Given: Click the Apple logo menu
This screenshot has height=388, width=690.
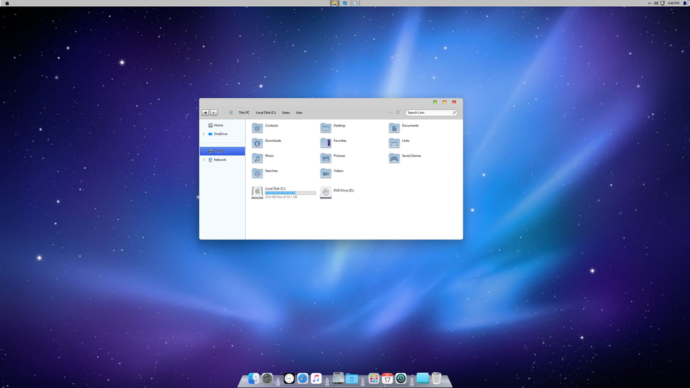Looking at the screenshot, I should pos(7,3).
